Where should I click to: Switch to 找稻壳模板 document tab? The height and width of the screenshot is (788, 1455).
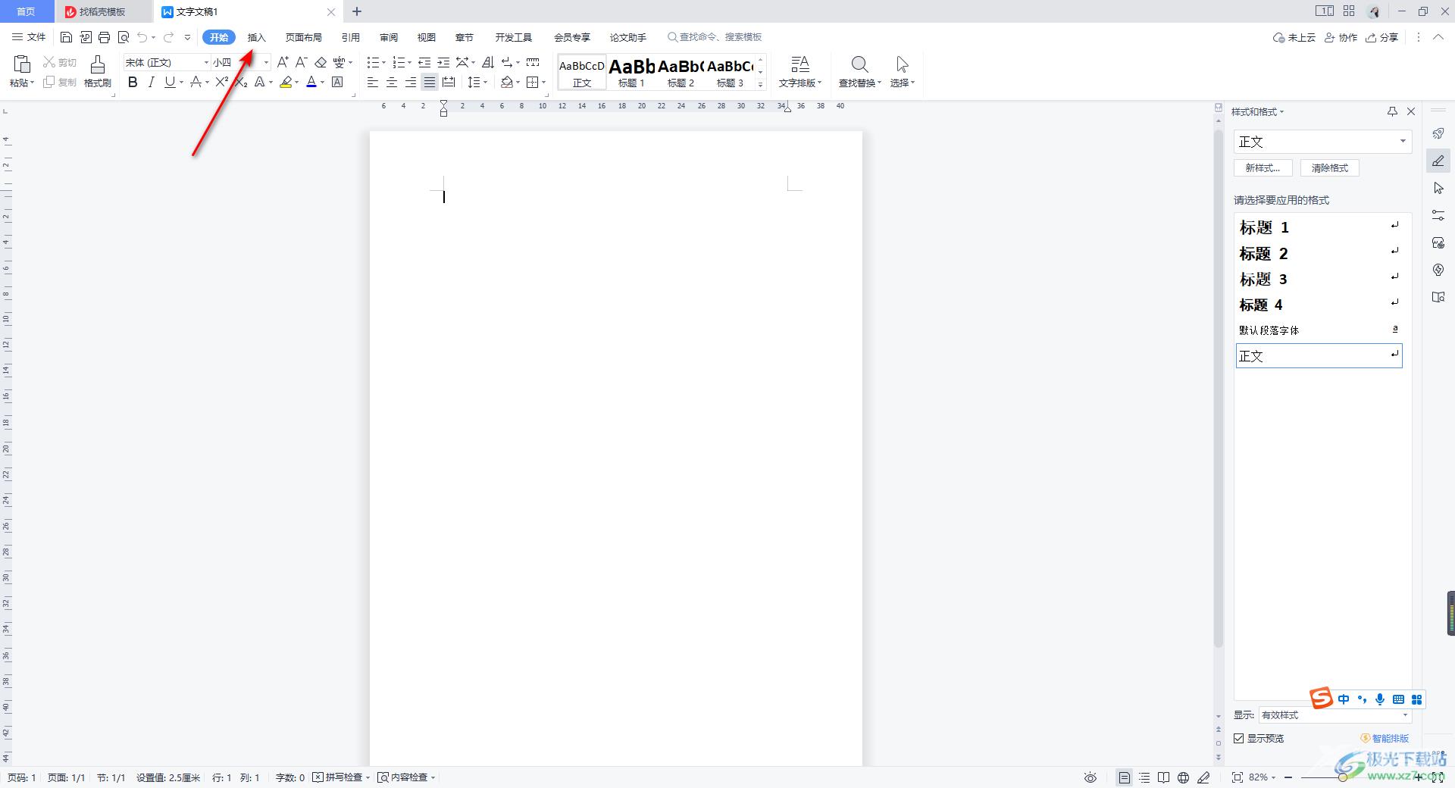click(102, 11)
